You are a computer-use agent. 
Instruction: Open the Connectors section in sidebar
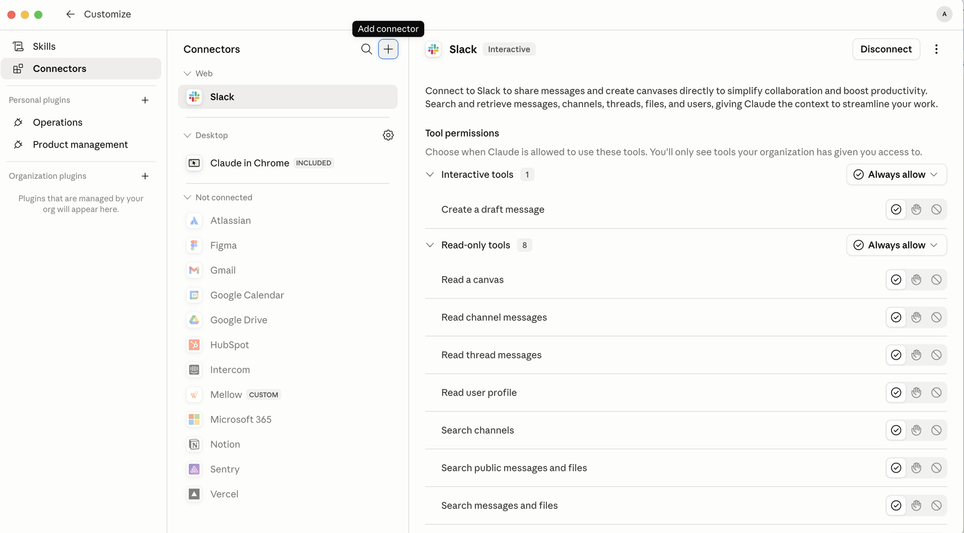tap(81, 68)
